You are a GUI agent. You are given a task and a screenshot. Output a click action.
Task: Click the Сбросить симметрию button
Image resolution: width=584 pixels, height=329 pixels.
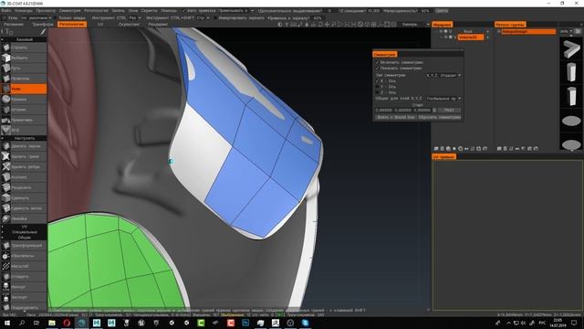tap(440, 117)
